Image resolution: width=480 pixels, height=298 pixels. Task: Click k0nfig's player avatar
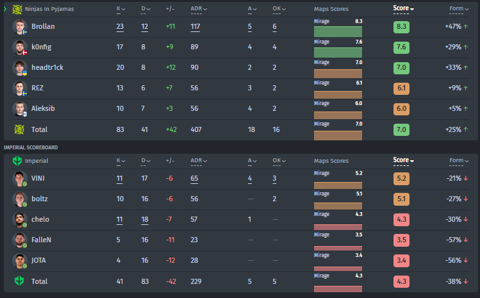coord(19,48)
